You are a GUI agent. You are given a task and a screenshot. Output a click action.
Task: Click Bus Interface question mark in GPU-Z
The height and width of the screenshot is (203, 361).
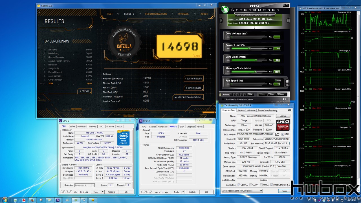(x=289, y=144)
